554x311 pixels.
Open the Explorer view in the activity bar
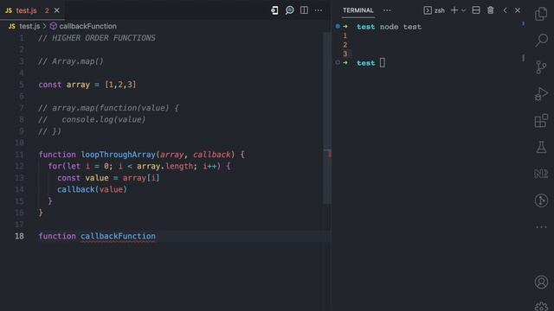(541, 14)
